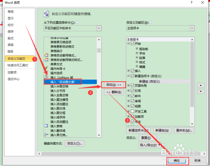Uncheck the 视图 checkbox
This screenshot has height=166, width=210.
click(132, 106)
